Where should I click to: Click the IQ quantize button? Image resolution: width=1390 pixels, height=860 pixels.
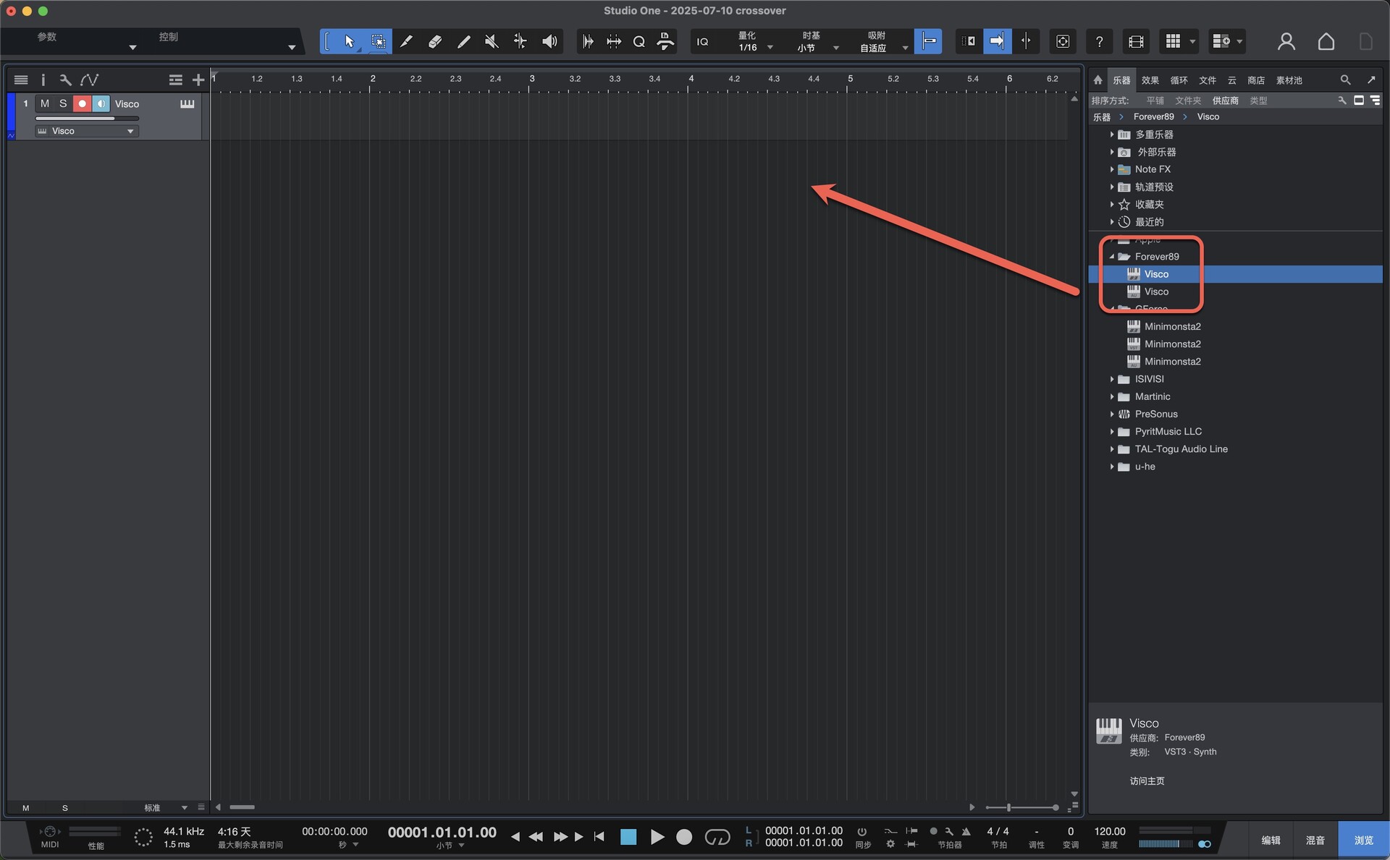click(x=702, y=41)
